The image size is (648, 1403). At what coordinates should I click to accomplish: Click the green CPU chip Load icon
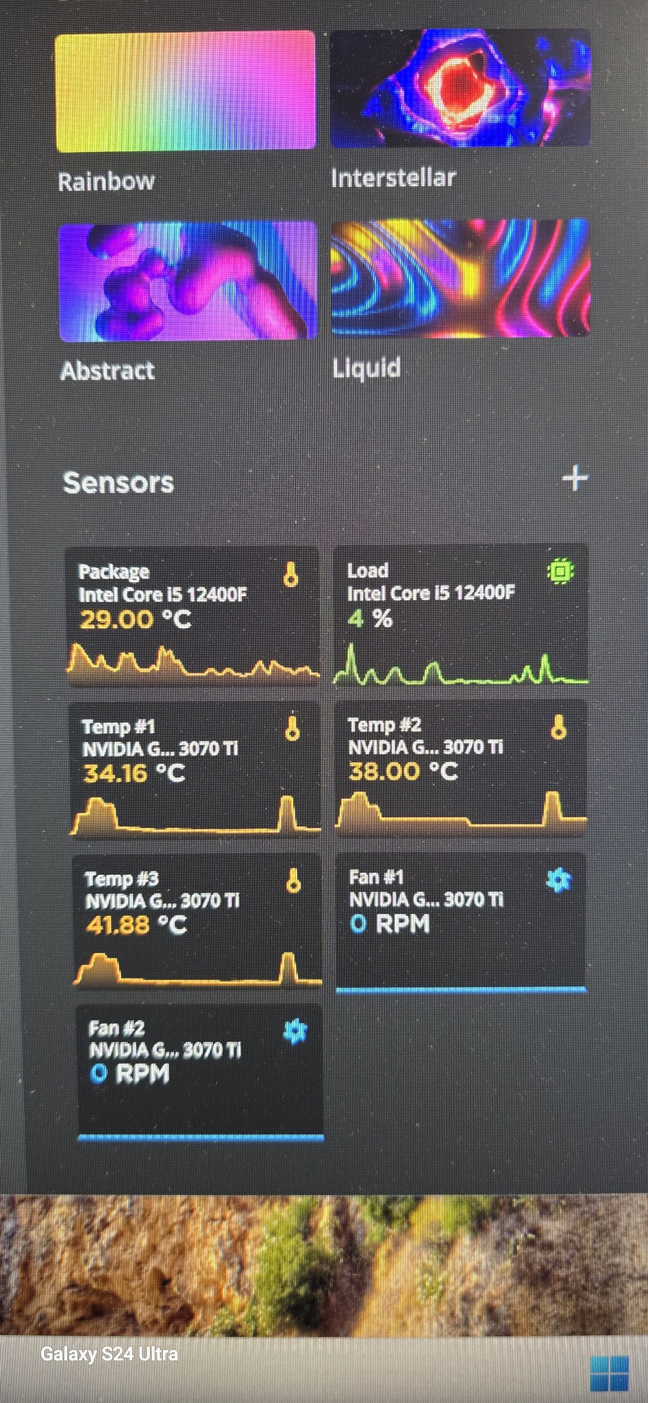(x=561, y=571)
